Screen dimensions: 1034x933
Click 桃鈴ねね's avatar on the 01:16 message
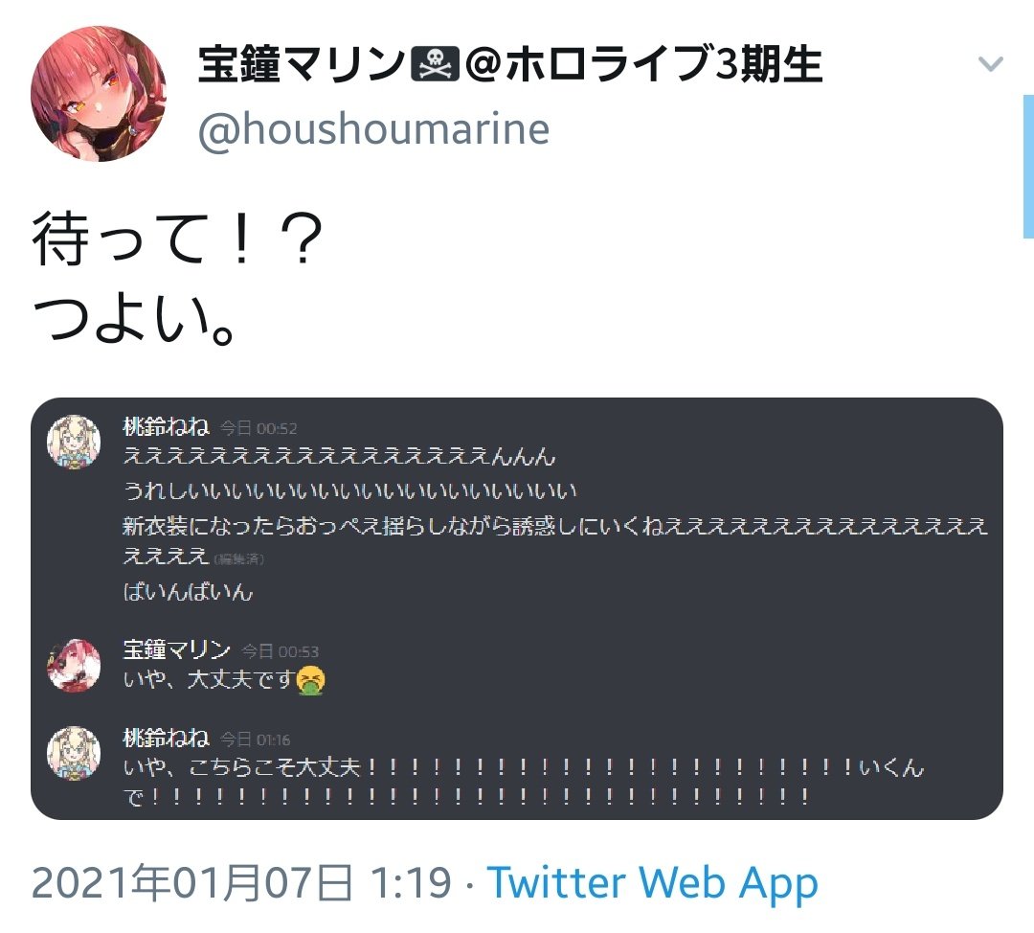pos(74,753)
